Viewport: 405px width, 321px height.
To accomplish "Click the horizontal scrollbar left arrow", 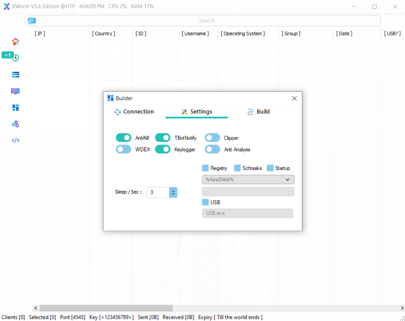I will coord(36,308).
